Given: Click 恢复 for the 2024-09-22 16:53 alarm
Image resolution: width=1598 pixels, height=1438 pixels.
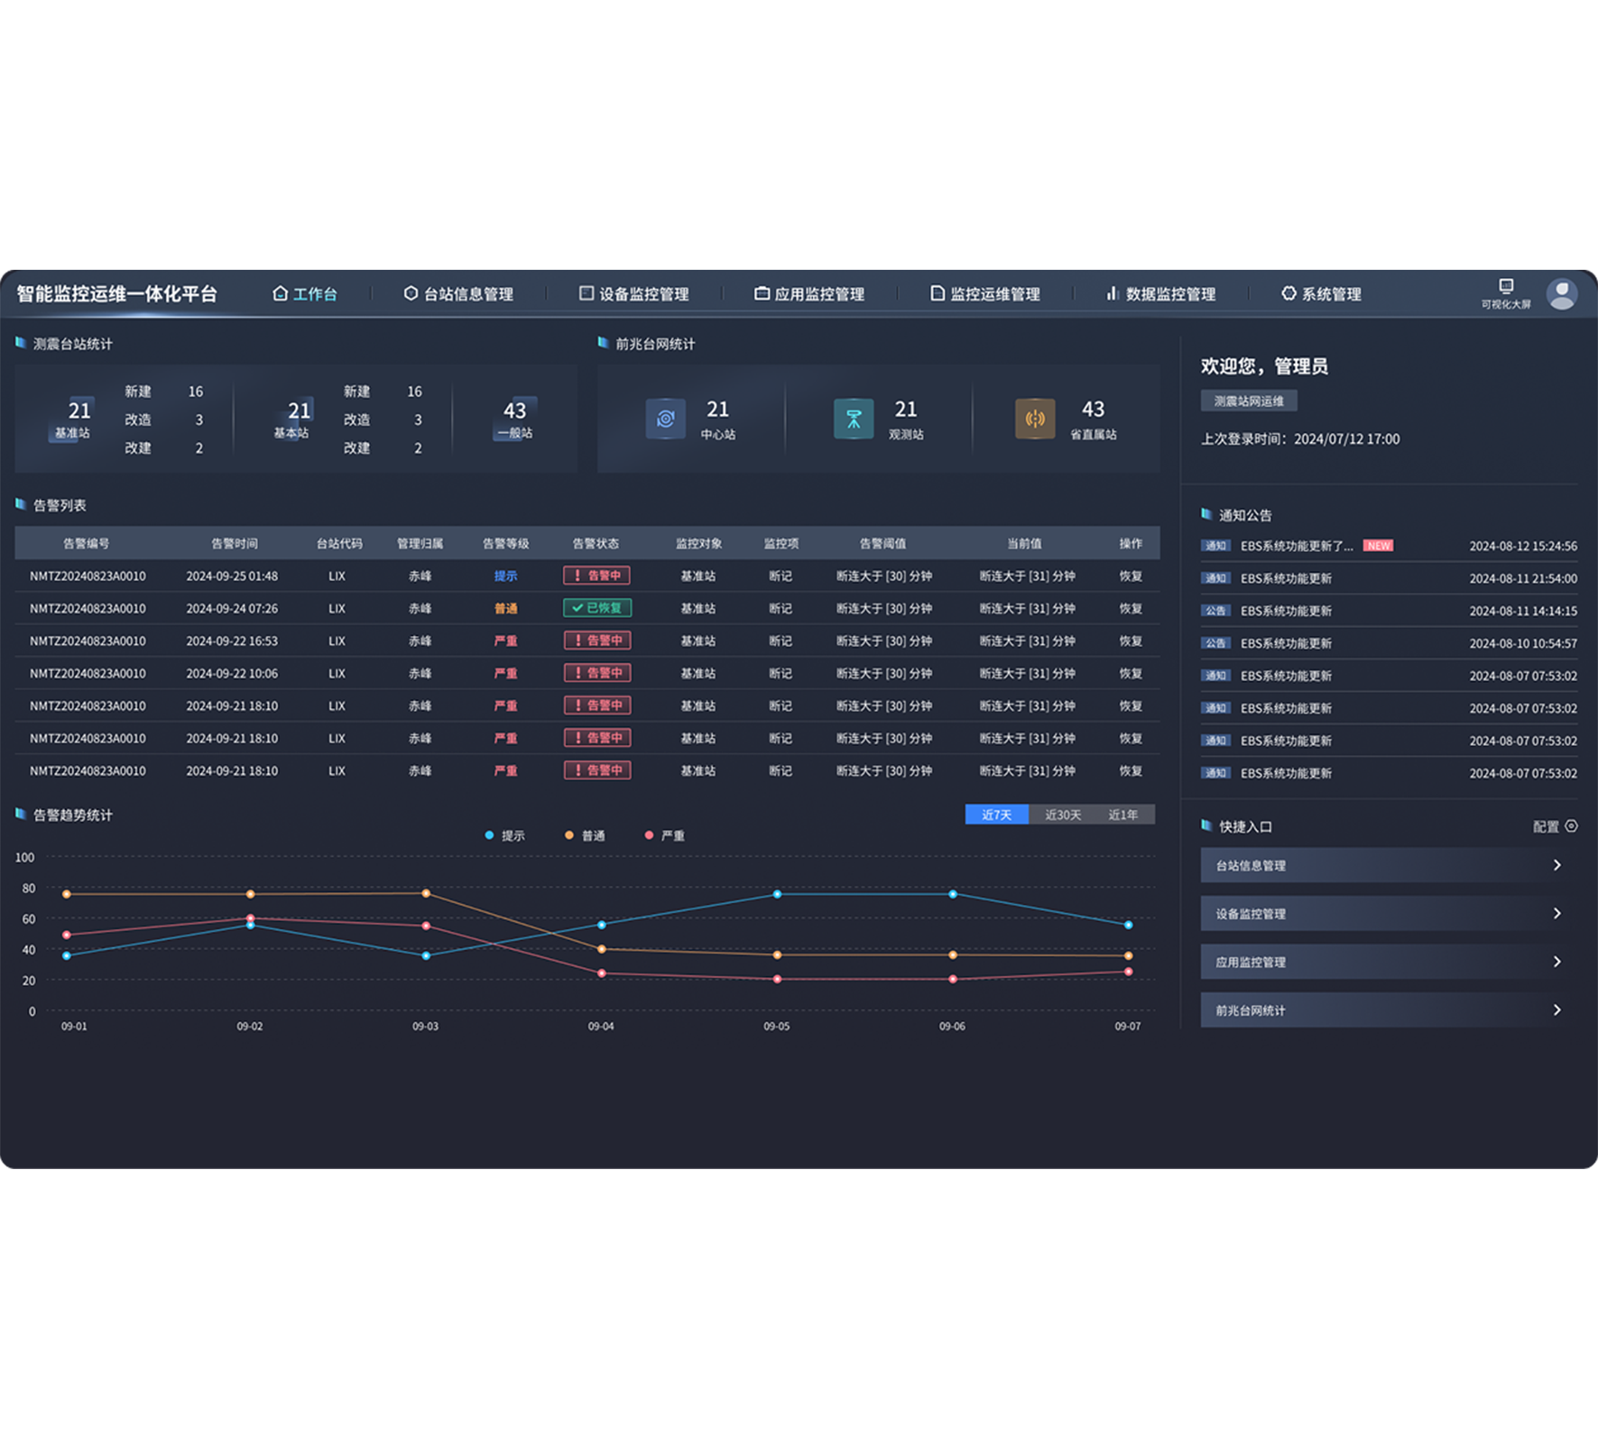Looking at the screenshot, I should pos(1131,641).
